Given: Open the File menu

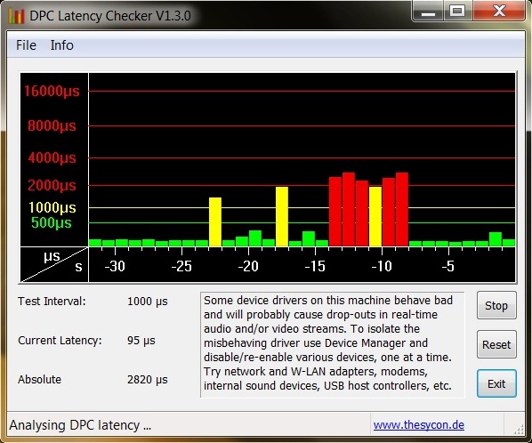Looking at the screenshot, I should [26, 45].
